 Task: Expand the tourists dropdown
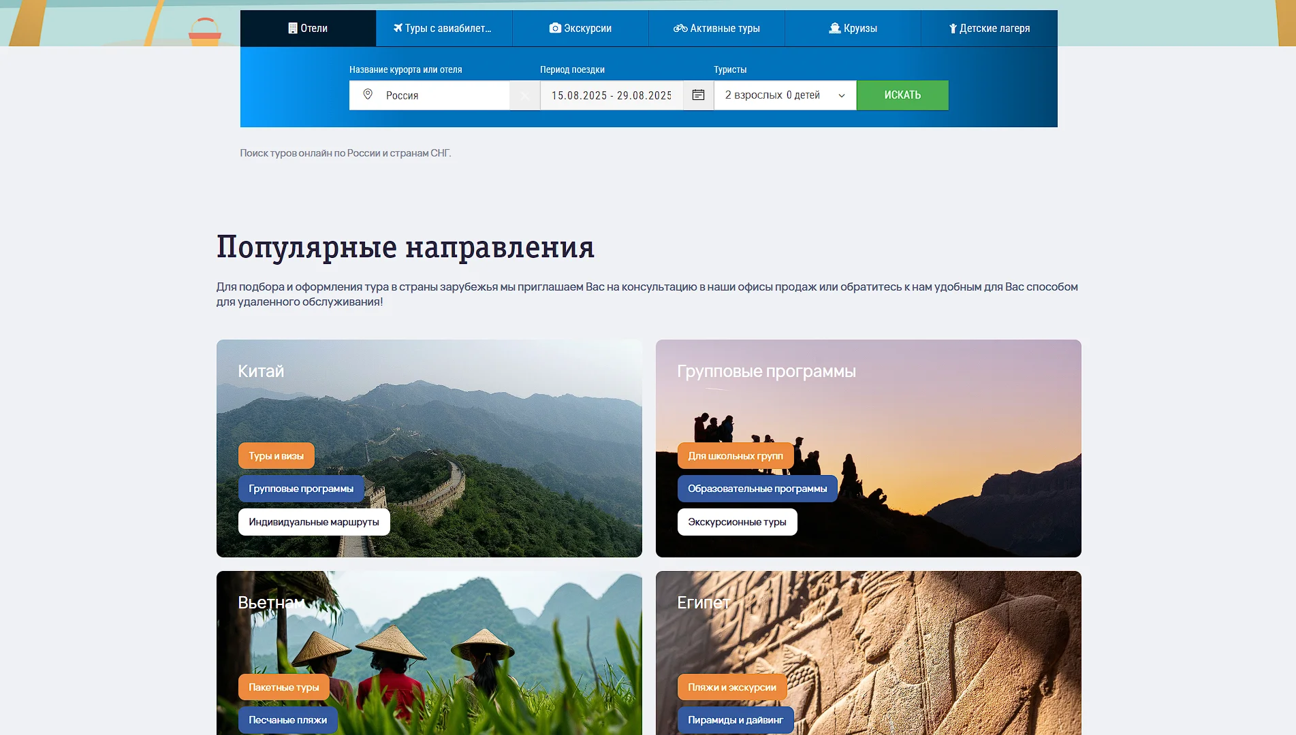(x=785, y=95)
